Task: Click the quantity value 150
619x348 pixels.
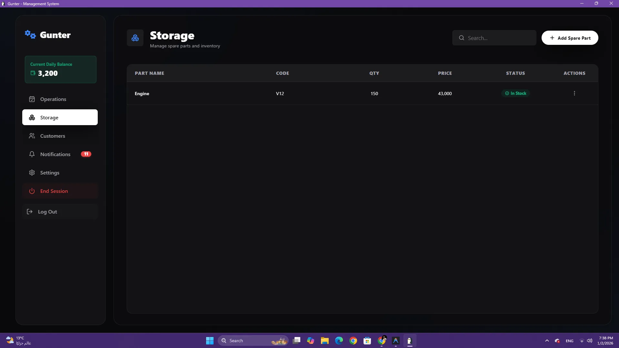Action: (x=374, y=94)
